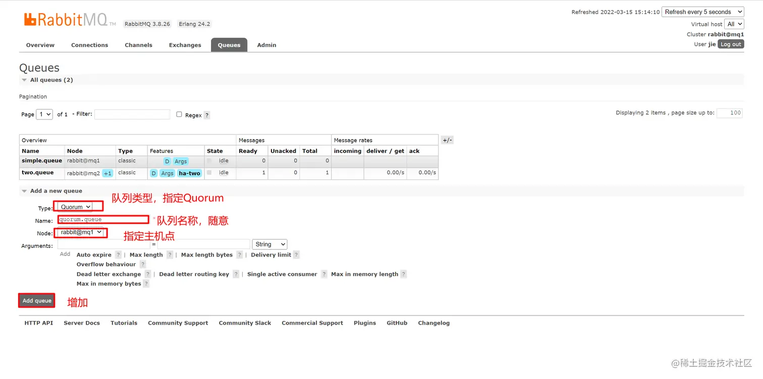Open the Tutorials footer link
The image size is (763, 379).
(124, 323)
